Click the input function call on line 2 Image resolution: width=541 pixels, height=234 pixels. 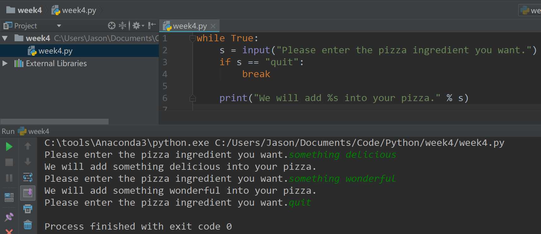(x=256, y=50)
